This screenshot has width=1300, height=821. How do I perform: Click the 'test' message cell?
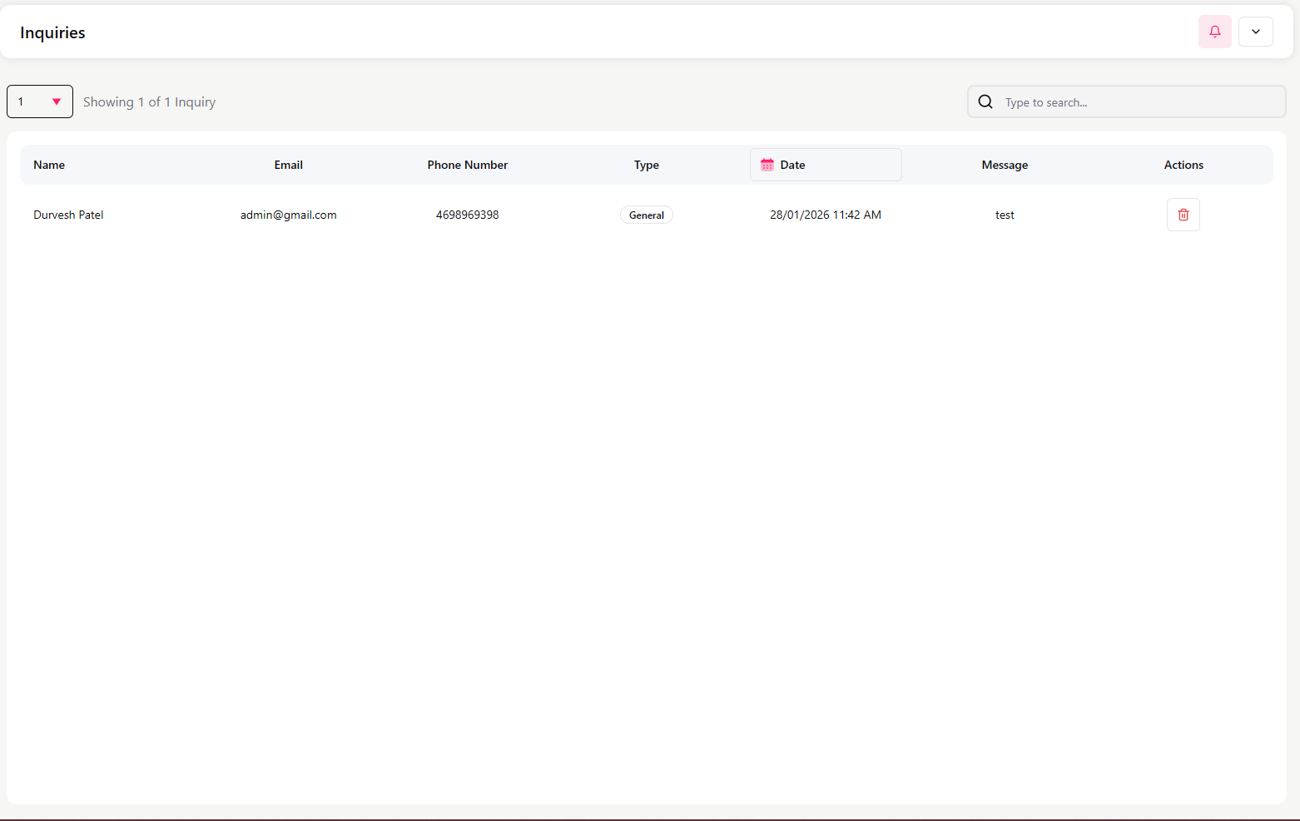(x=1005, y=215)
